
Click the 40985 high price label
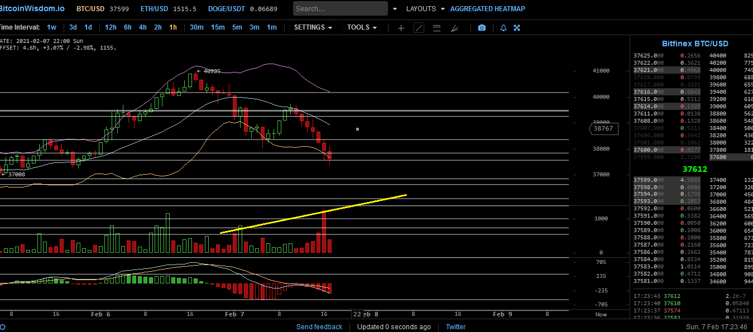pos(212,71)
